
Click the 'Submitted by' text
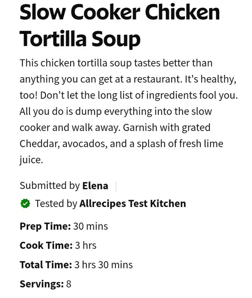coord(50,186)
